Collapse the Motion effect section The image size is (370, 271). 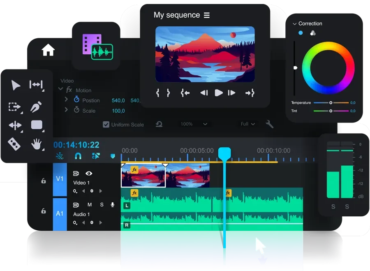click(x=61, y=89)
